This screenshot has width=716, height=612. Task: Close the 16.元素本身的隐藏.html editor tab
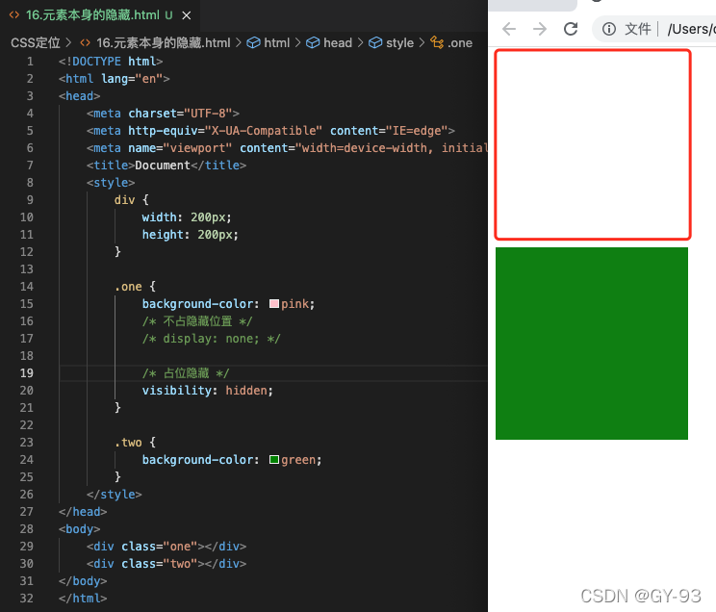(187, 15)
